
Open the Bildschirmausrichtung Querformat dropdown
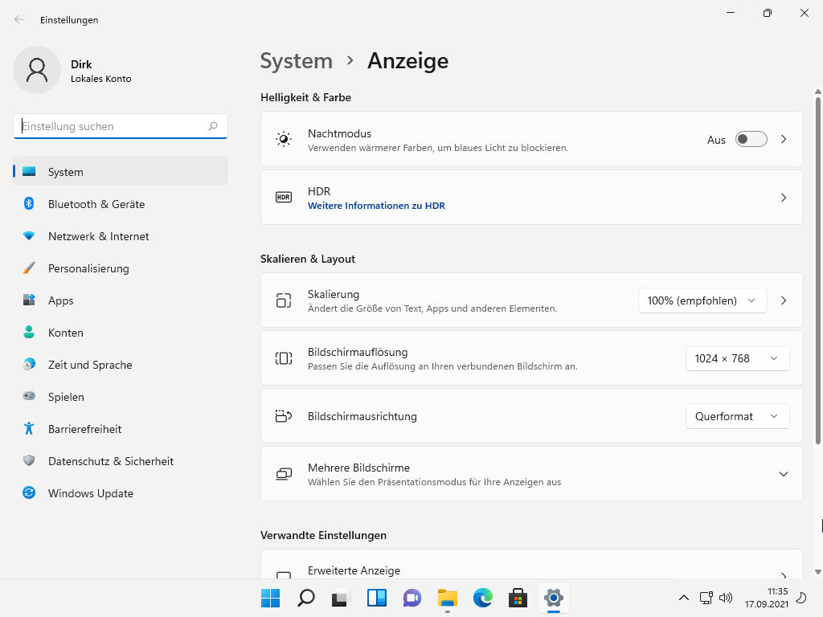(737, 416)
